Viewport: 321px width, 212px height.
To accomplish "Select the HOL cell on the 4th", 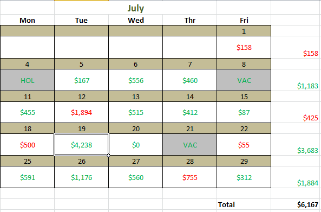I will (28, 80).
